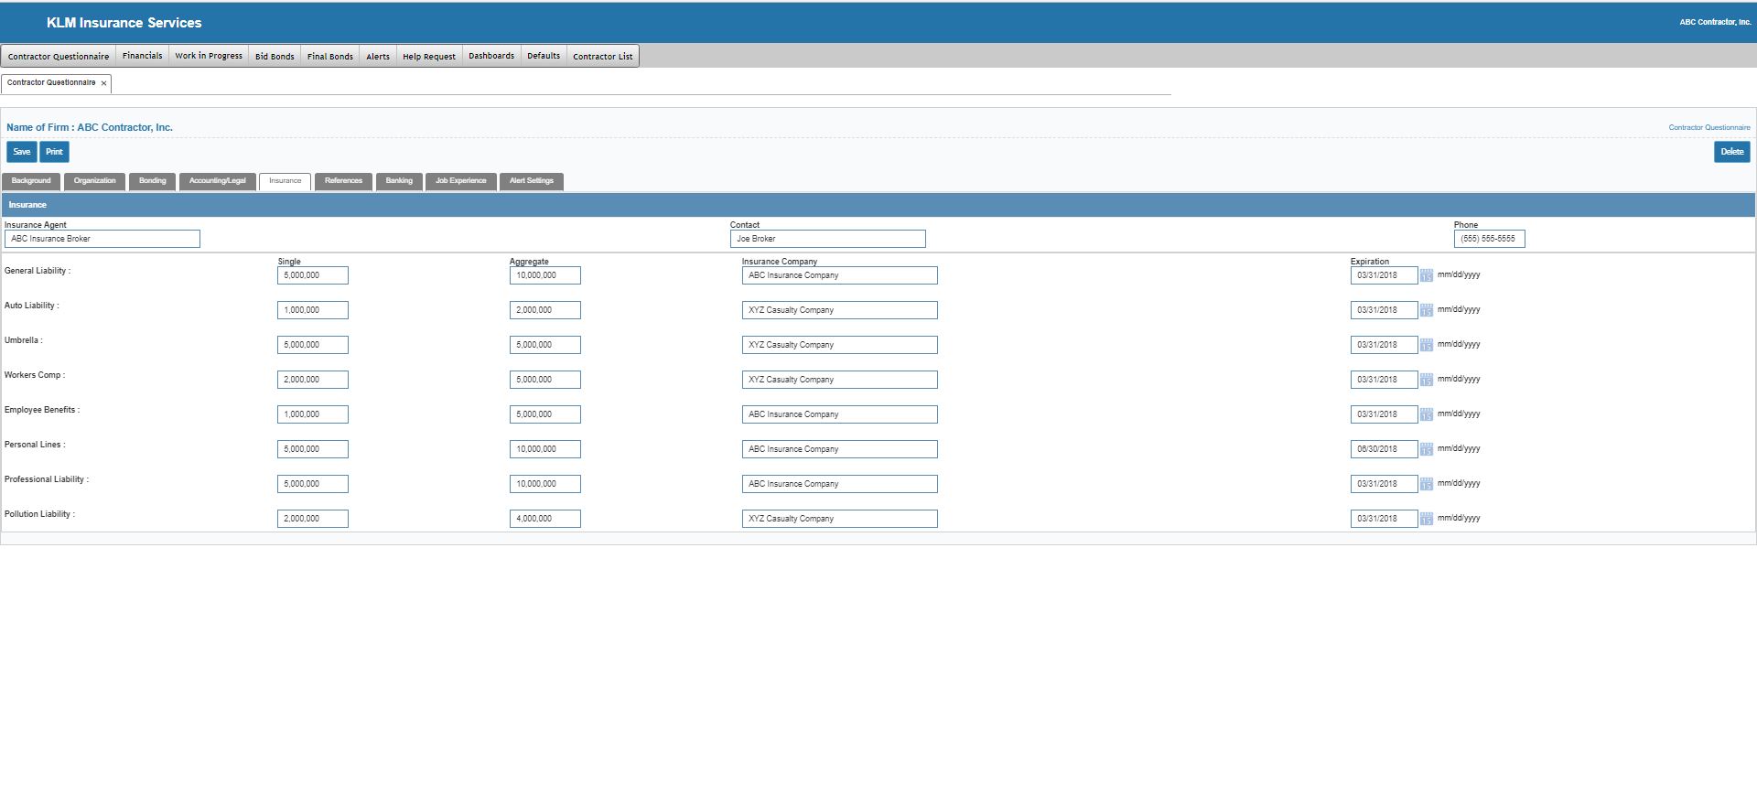Follow the Contractor Questionnaire link at right
Viewport: 1757px width, 795px height.
[1708, 128]
